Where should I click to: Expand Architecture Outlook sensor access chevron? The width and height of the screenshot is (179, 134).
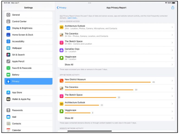(172, 27)
